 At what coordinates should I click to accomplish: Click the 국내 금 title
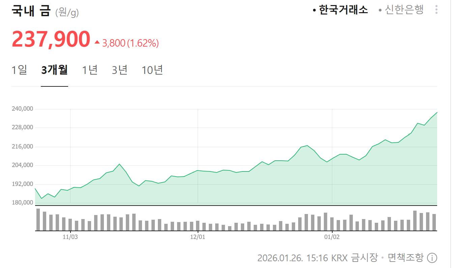click(x=31, y=10)
